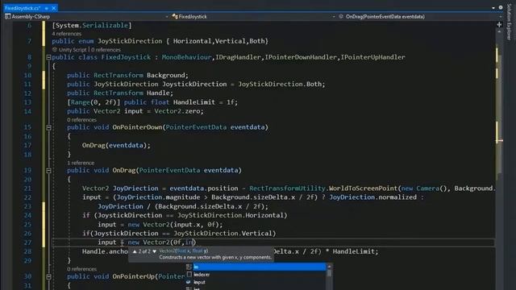The width and height of the screenshot is (516, 290).
Task: Open the active documents list arrow
Action: point(493,7)
